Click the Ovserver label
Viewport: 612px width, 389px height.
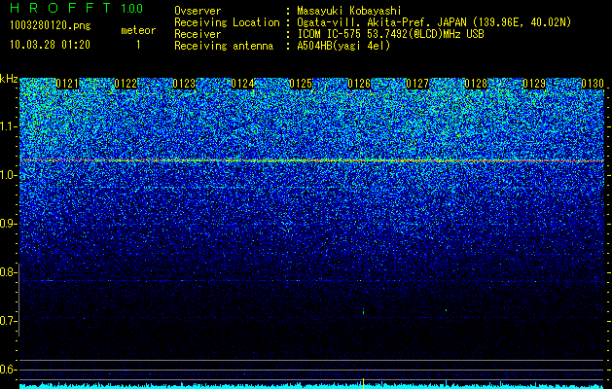pyautogui.click(x=198, y=11)
